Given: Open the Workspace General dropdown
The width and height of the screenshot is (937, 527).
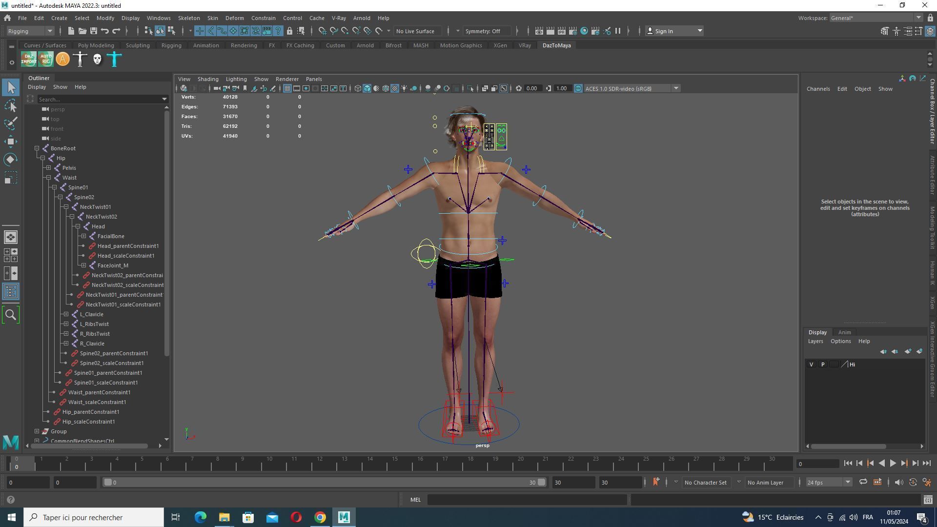Looking at the screenshot, I should tap(876, 18).
